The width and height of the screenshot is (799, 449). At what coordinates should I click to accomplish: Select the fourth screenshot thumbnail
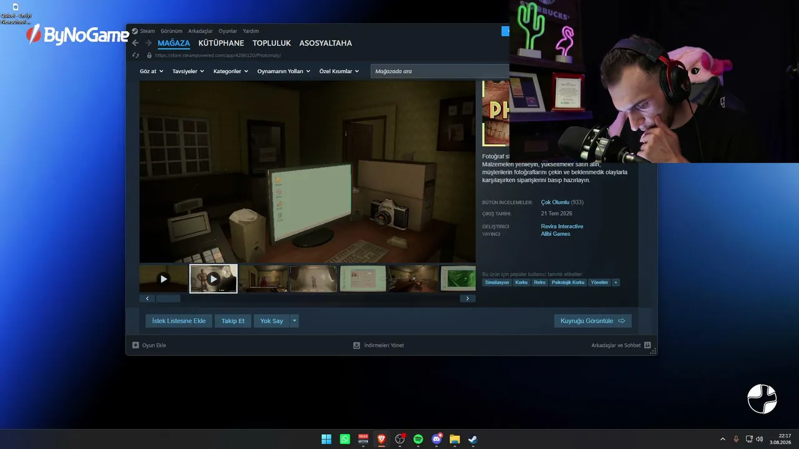pyautogui.click(x=313, y=279)
